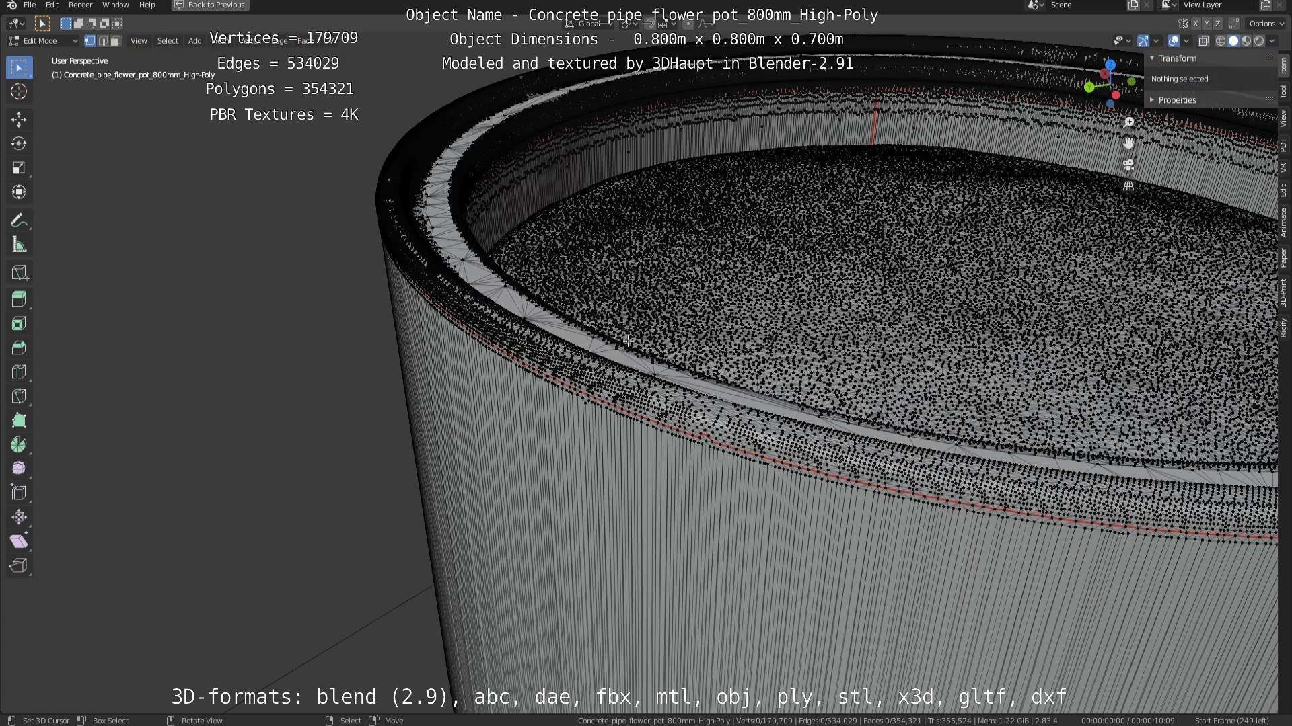Open the File menu
Screen dimensions: 1292x726
click(x=30, y=5)
